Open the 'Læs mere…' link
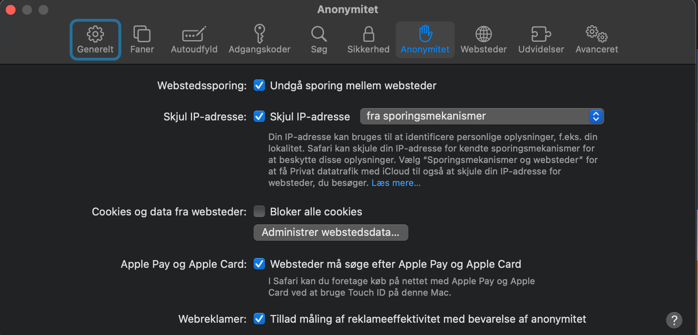Image resolution: width=698 pixels, height=335 pixels. pyautogui.click(x=396, y=183)
